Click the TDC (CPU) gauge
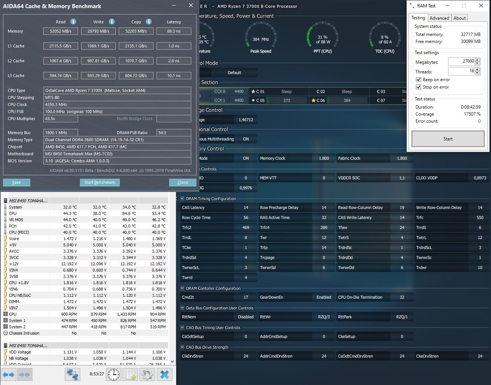 (385, 38)
